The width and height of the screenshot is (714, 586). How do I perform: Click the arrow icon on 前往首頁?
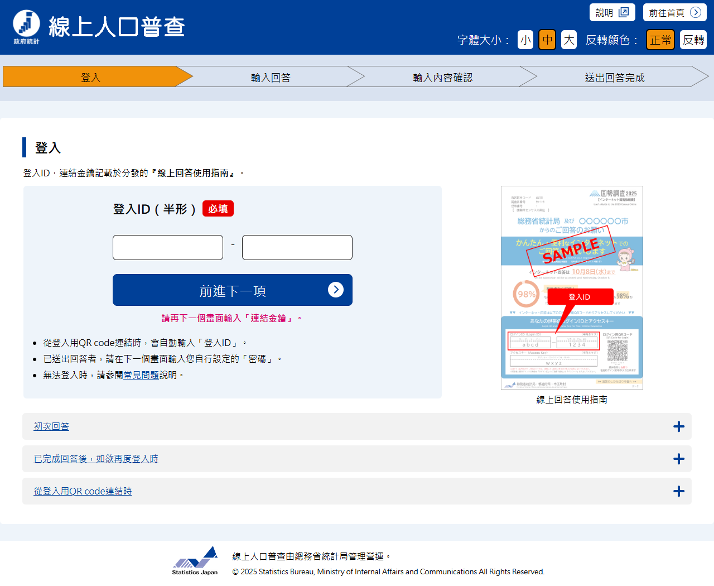tap(695, 12)
